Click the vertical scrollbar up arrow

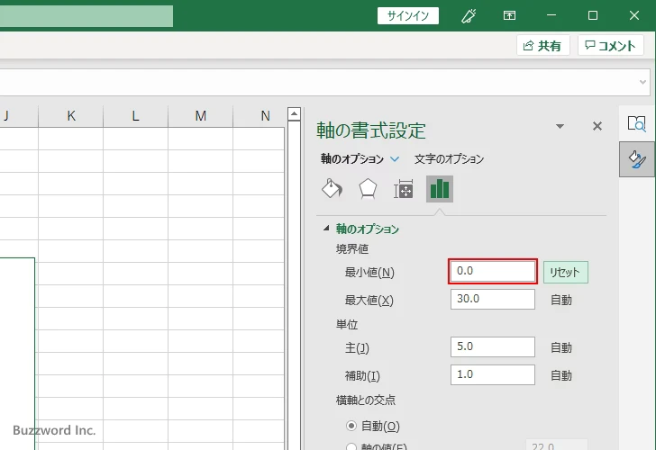294,113
